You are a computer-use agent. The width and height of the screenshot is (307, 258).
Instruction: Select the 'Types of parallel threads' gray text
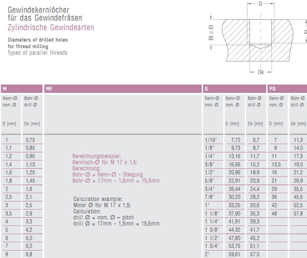coord(38,53)
